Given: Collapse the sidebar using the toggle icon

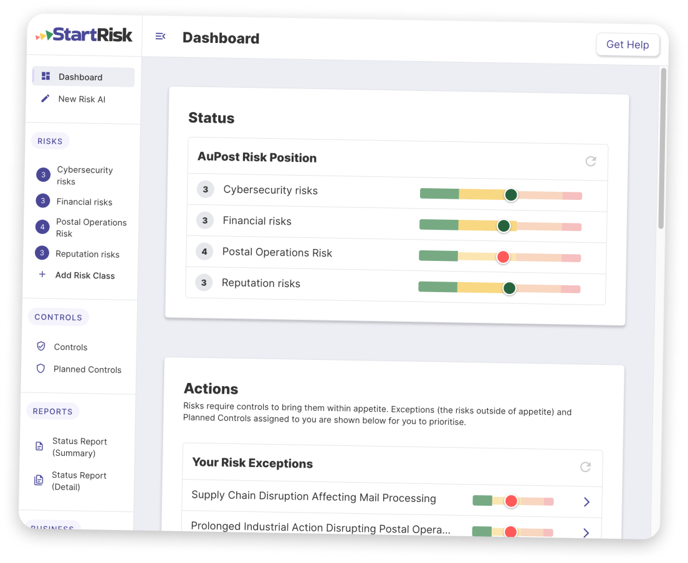Looking at the screenshot, I should 161,36.
